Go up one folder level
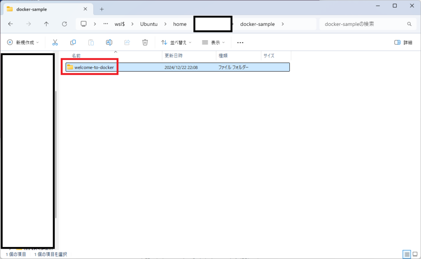Screen dimensions: 421x259 coord(46,24)
